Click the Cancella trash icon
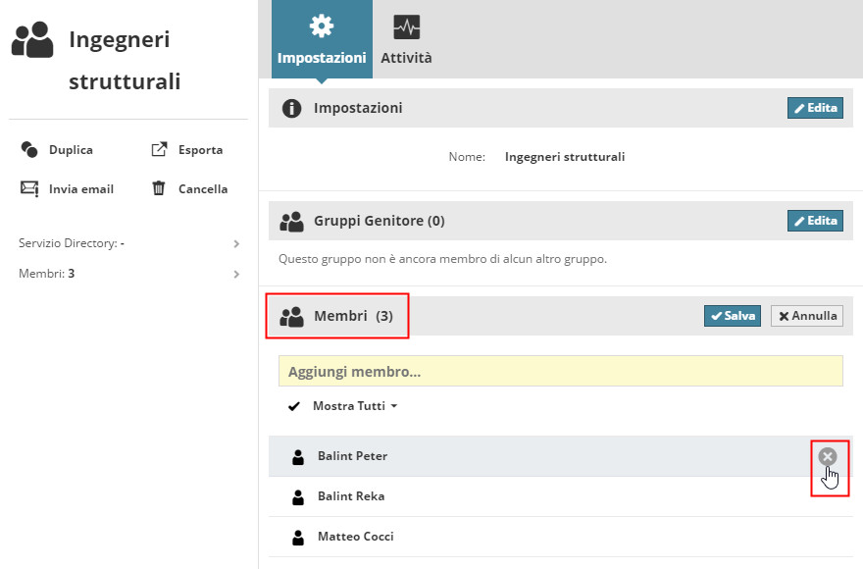Image resolution: width=863 pixels, height=569 pixels. coord(159,188)
